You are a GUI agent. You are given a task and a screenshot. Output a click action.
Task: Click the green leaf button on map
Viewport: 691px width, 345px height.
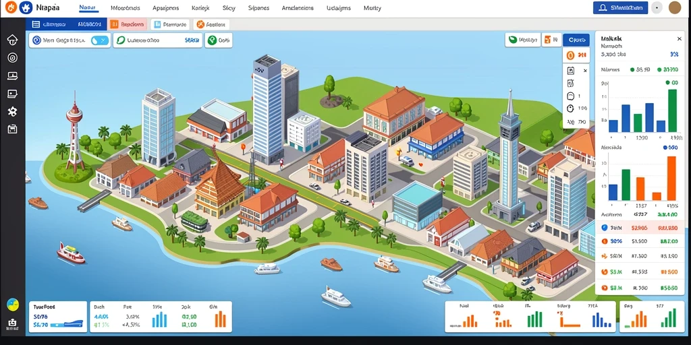523,40
